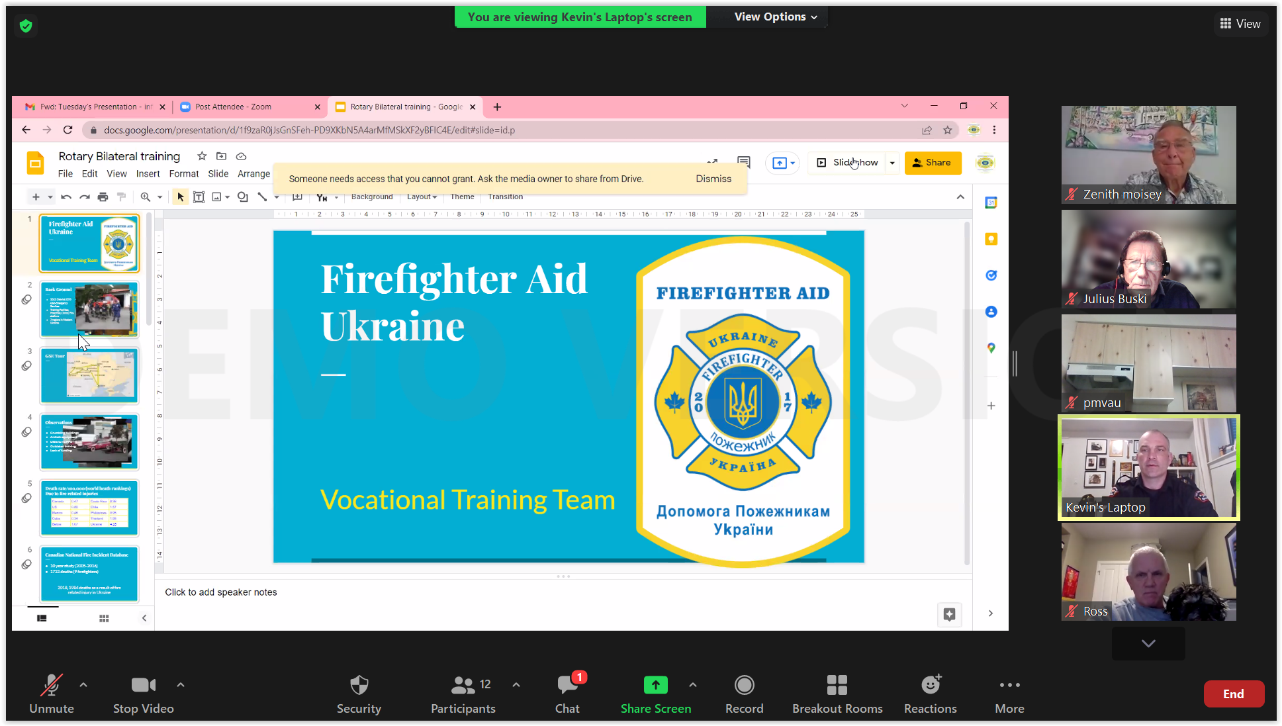The width and height of the screenshot is (1282, 726).
Task: Select Zenith moisey video thumbnail
Action: pos(1148,154)
